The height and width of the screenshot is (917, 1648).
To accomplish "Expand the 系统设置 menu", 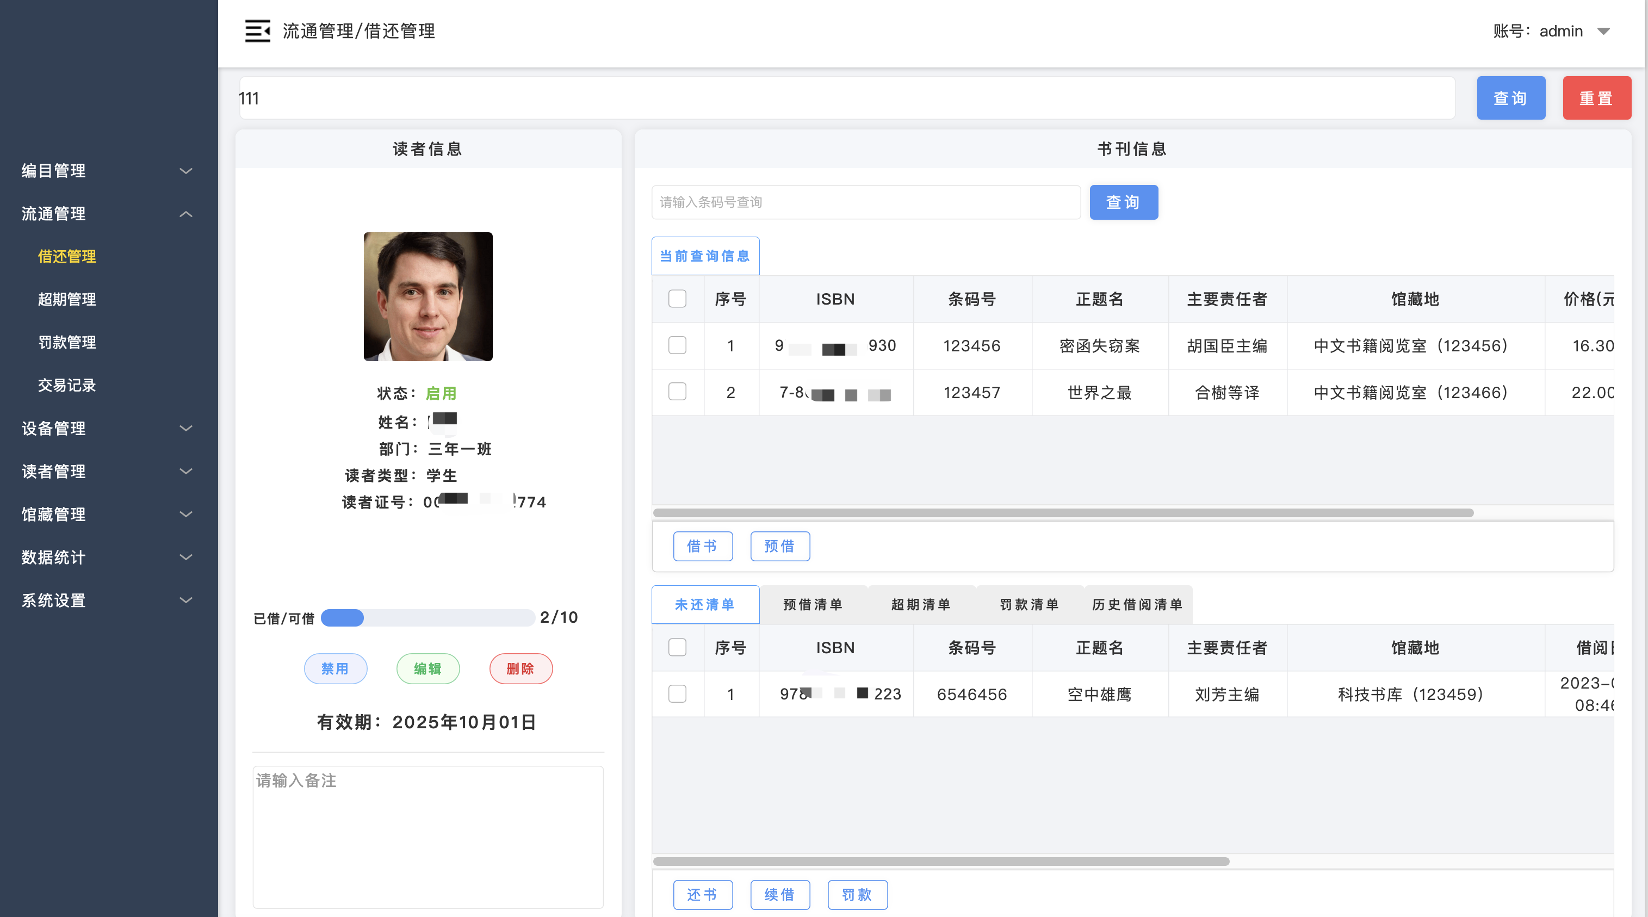I will click(x=108, y=599).
